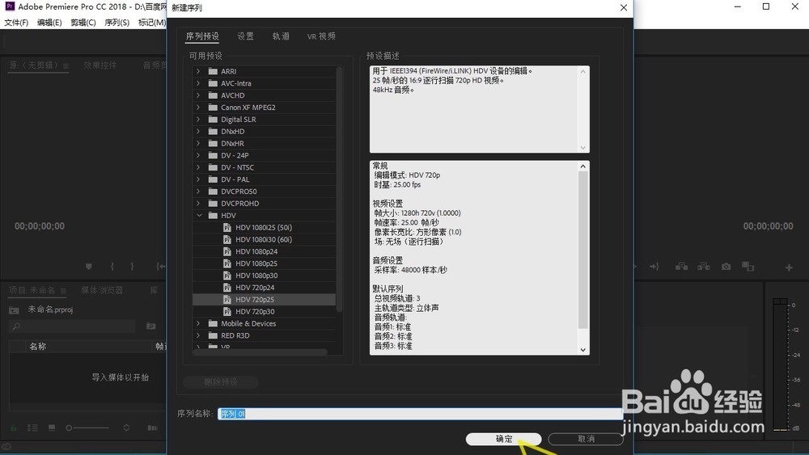809x455 pixels.
Task: Switch project panel to list view
Action: coord(32,428)
